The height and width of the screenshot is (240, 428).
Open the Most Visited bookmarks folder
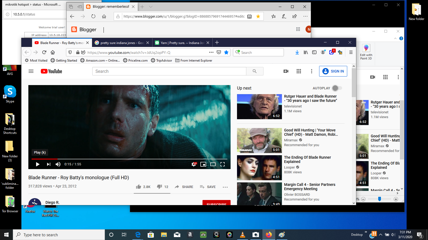36,61
